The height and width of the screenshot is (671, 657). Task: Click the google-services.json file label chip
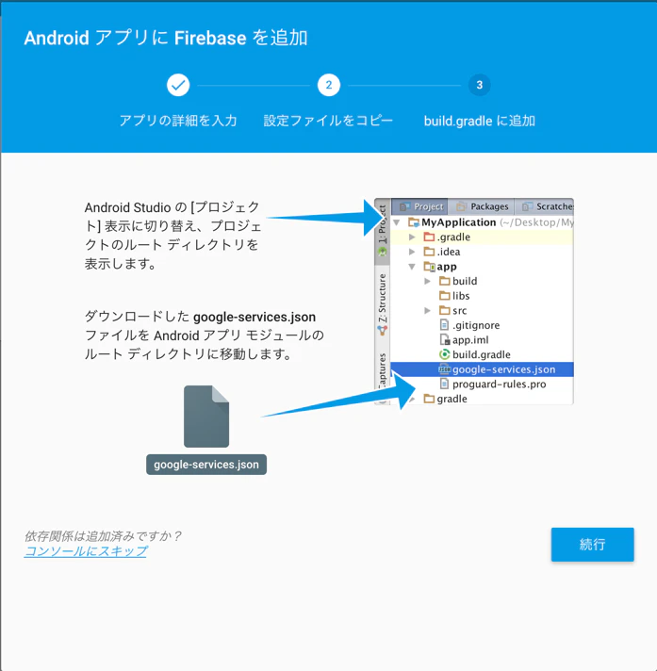click(206, 465)
